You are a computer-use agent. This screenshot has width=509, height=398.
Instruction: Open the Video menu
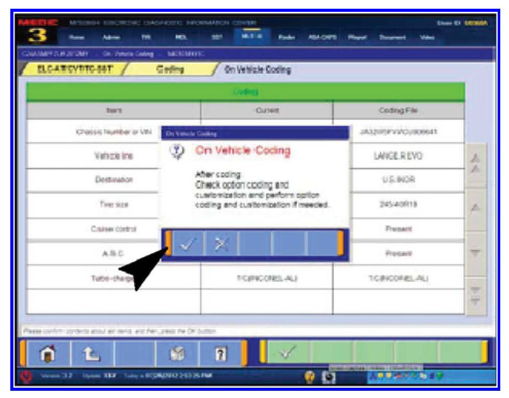tap(427, 38)
